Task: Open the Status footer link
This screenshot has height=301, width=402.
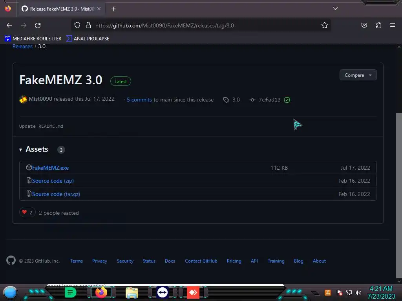Action: (x=149, y=261)
